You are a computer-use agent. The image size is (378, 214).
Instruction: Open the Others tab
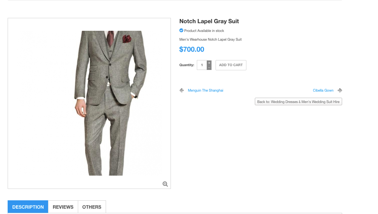[x=92, y=207]
